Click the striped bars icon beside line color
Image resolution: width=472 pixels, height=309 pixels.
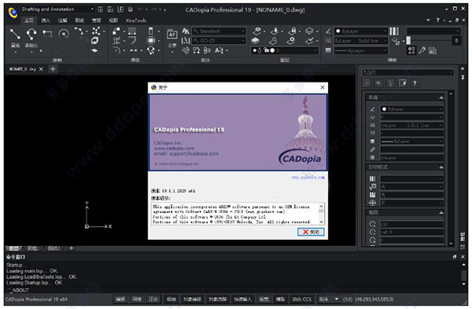coord(394,31)
